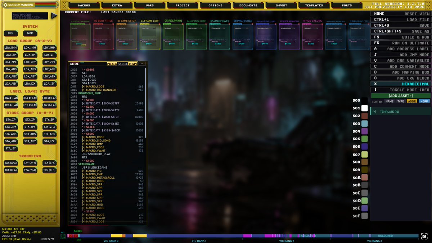Open the VARS menu
Screen dimensions: 432x243
[149, 5]
